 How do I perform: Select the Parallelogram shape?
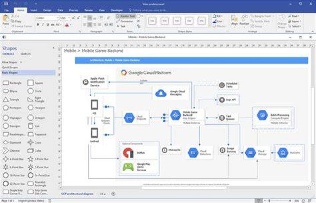click(14, 134)
